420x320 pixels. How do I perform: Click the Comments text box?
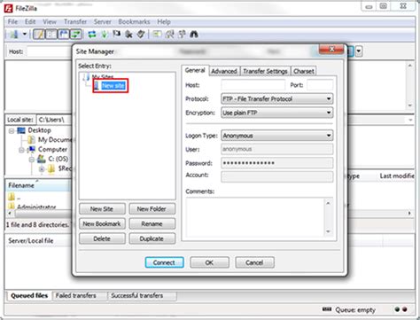tap(255, 217)
